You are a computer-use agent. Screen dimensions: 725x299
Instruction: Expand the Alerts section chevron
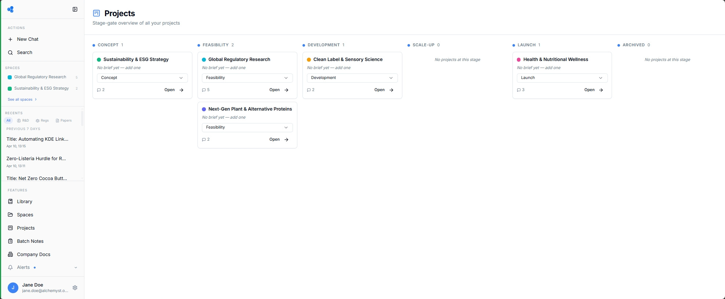[76, 267]
